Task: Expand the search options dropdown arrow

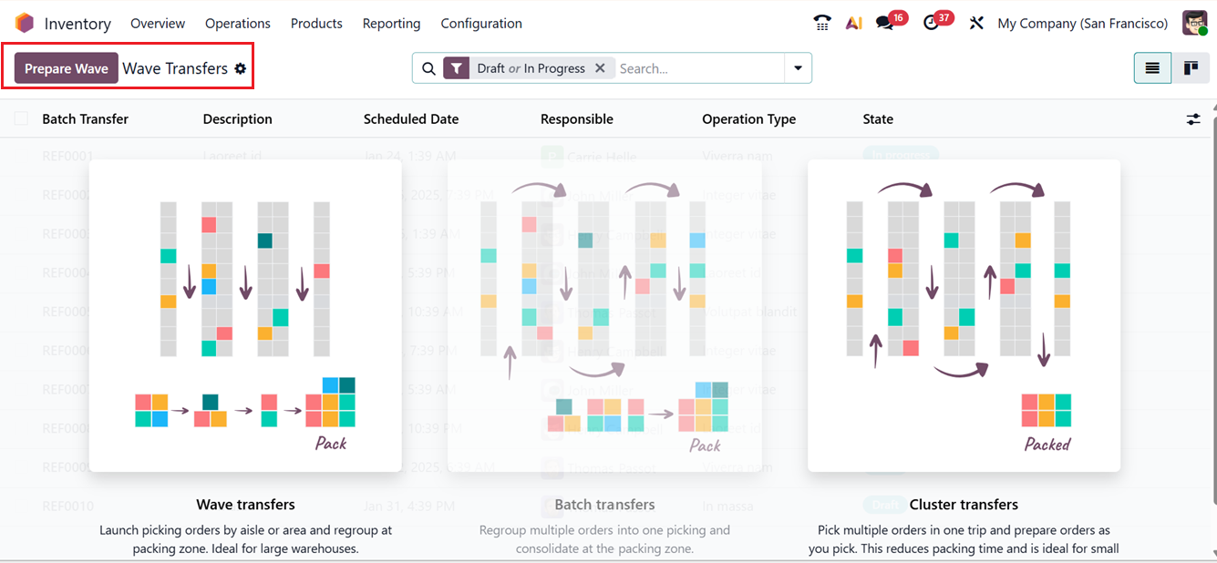Action: (798, 67)
